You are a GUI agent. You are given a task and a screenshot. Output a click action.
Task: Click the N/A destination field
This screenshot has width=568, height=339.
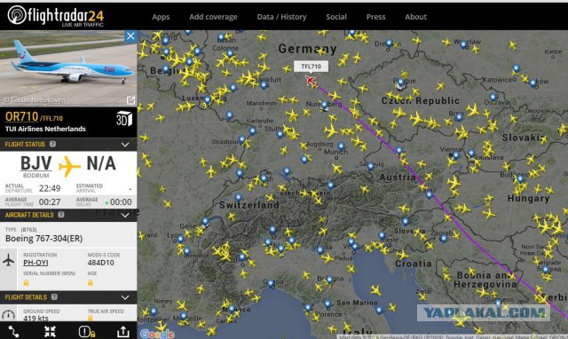[101, 163]
